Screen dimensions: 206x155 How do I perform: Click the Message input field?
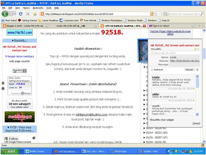pos(185,64)
